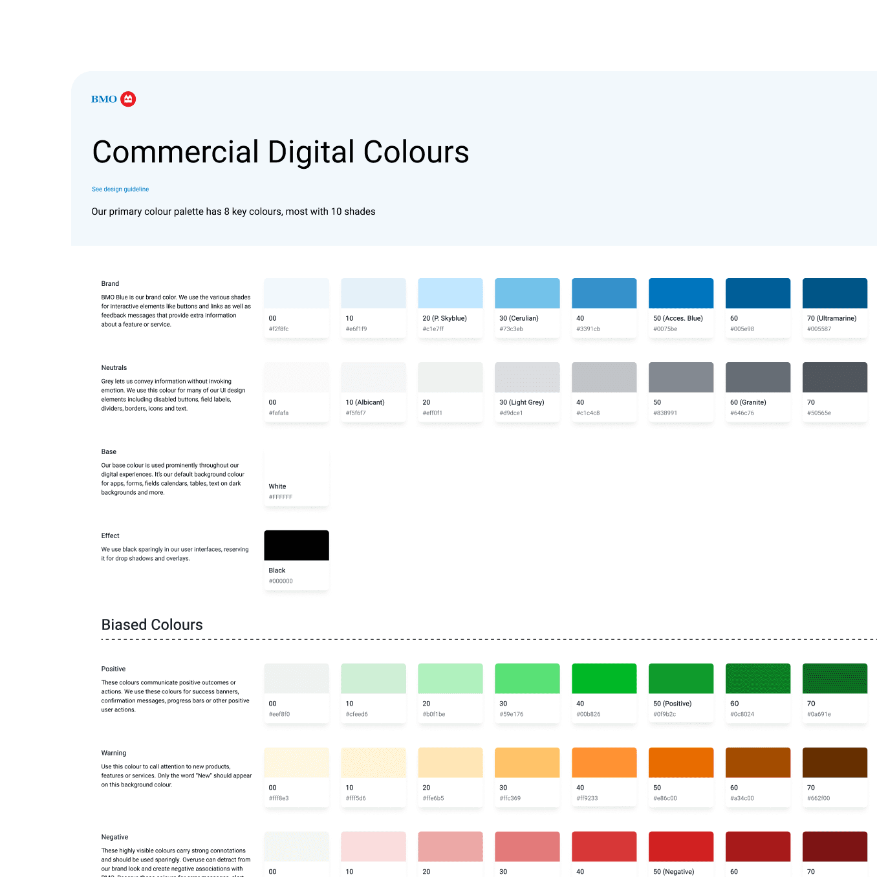The height and width of the screenshot is (877, 877).
Task: Open the See design guideline link
Action: [120, 189]
